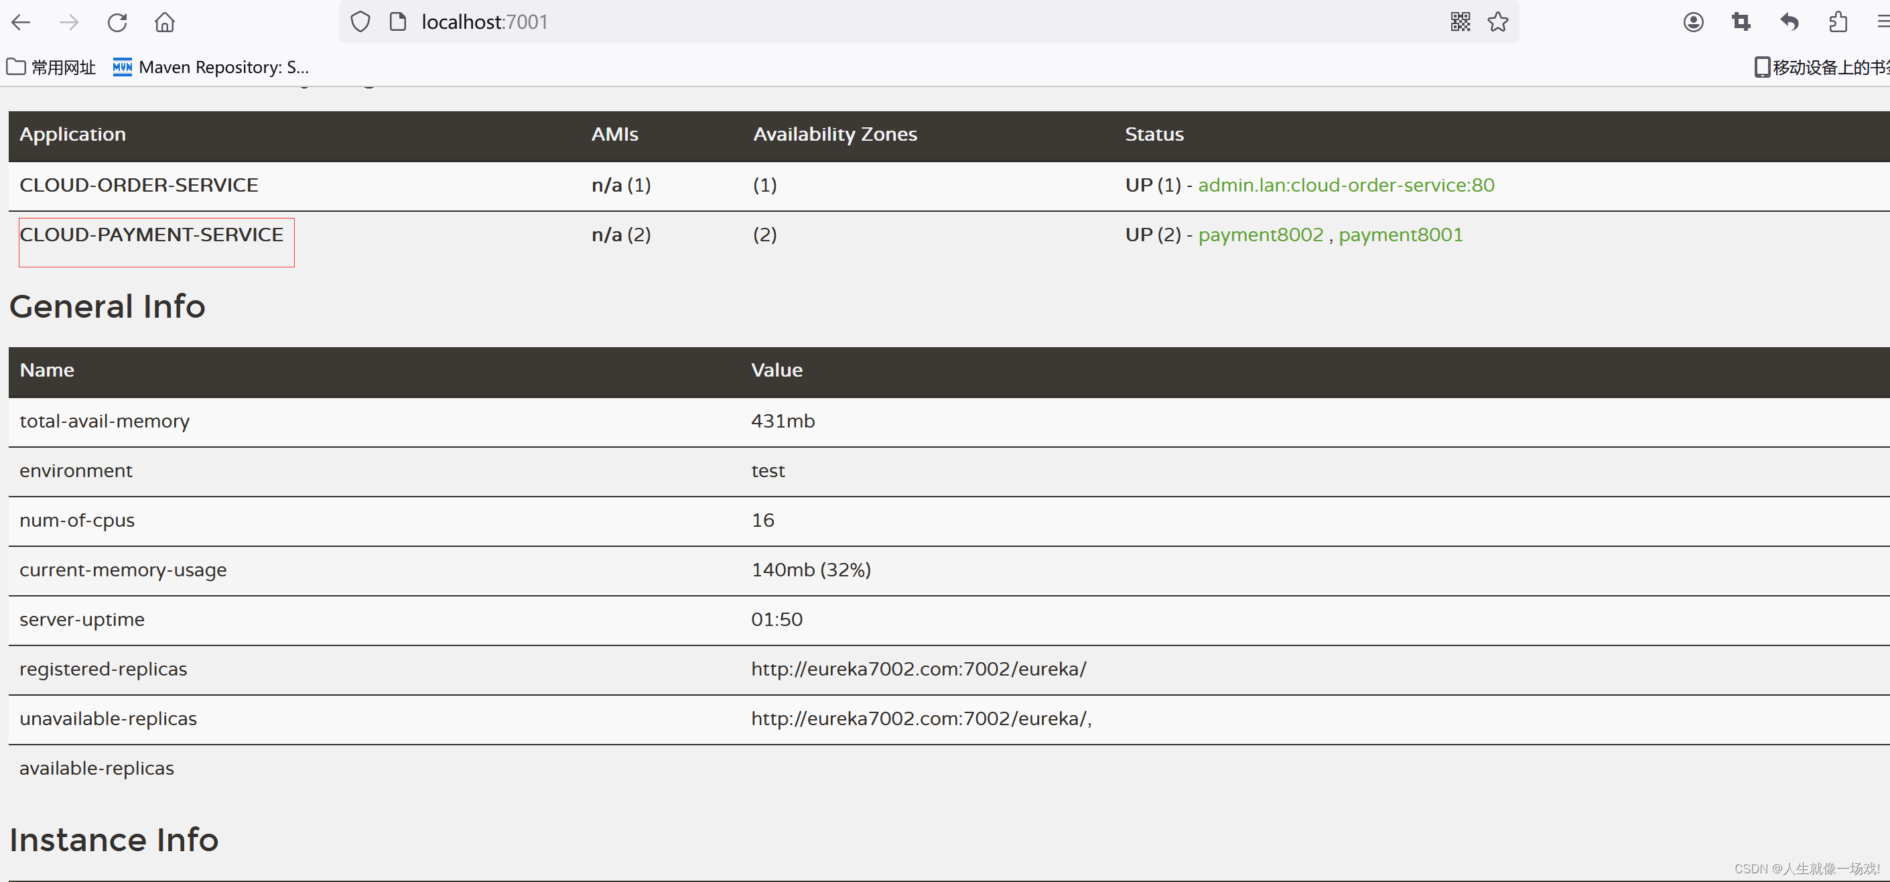Bookmark this page with star icon
The width and height of the screenshot is (1890, 882).
click(1497, 22)
